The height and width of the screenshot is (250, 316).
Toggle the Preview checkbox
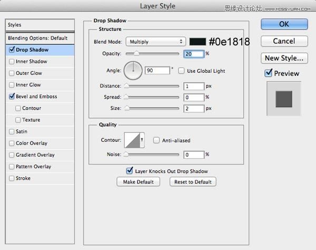[269, 73]
